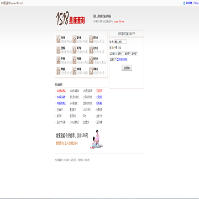Click the submit query button in form
The width and height of the screenshot is (199, 199).
pyautogui.click(x=127, y=68)
